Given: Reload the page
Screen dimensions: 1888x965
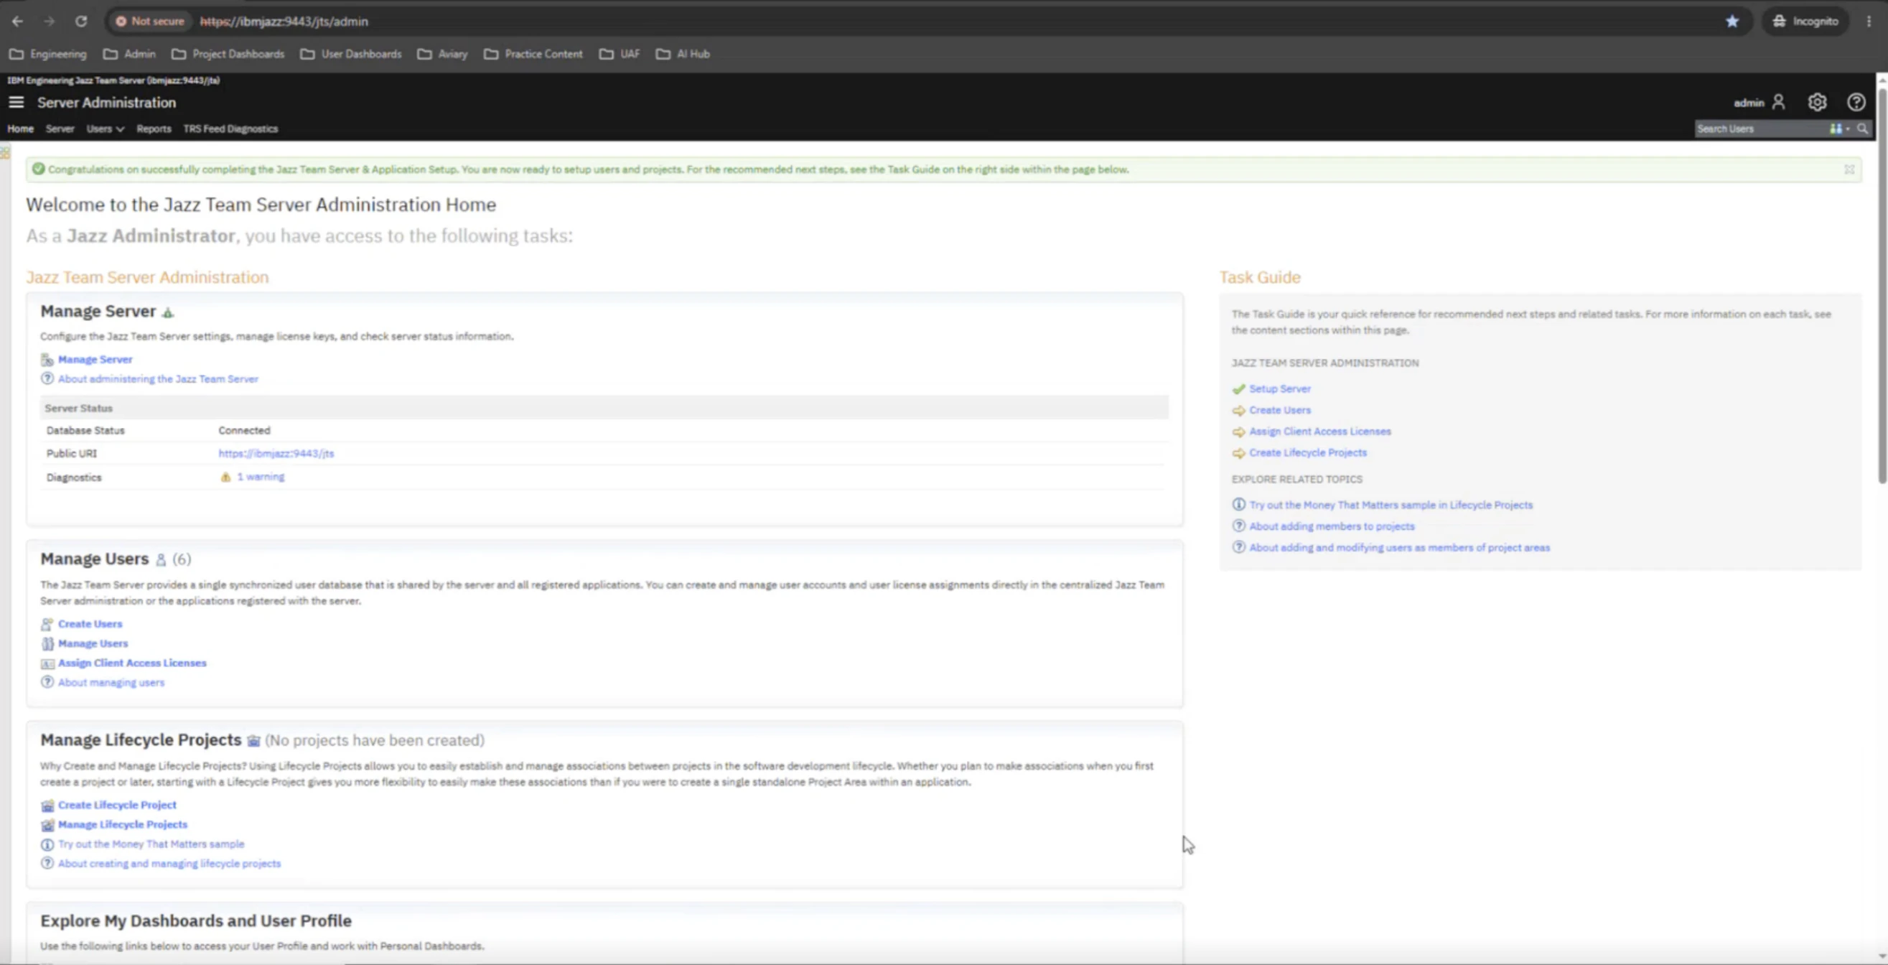Looking at the screenshot, I should [81, 22].
